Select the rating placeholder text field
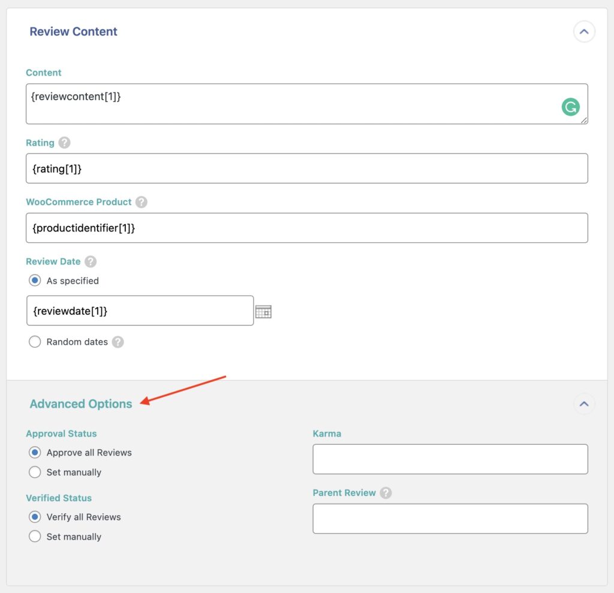Viewport: 614px width, 593px height. point(307,168)
